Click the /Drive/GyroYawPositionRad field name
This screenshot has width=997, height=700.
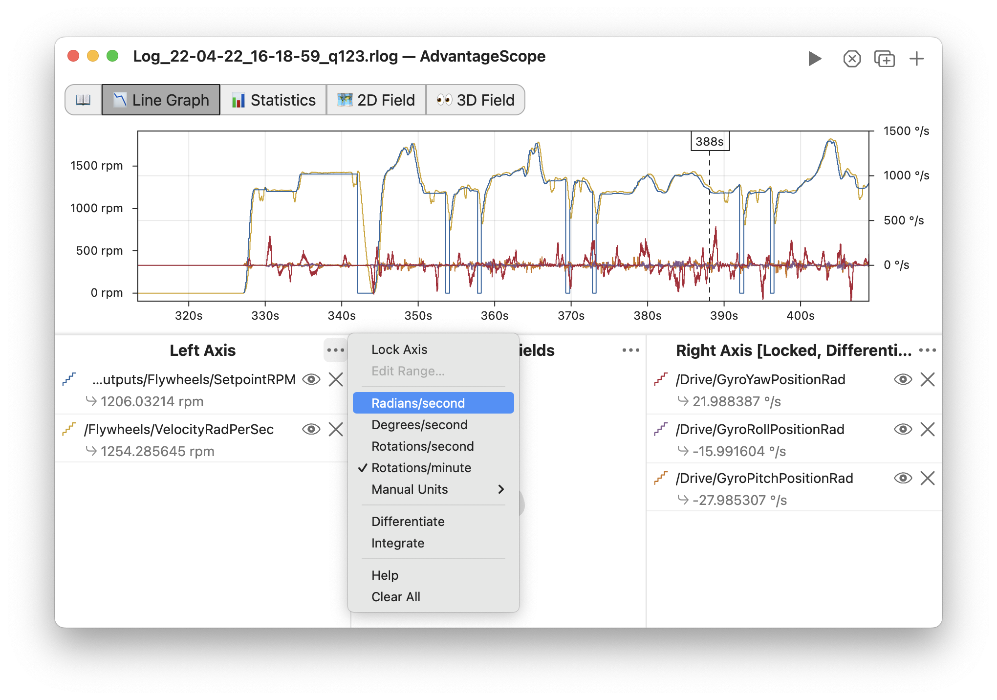(x=760, y=379)
